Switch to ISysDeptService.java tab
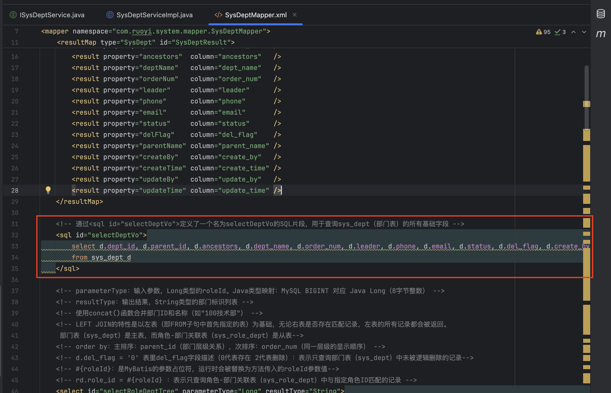The image size is (611, 393). [52, 15]
